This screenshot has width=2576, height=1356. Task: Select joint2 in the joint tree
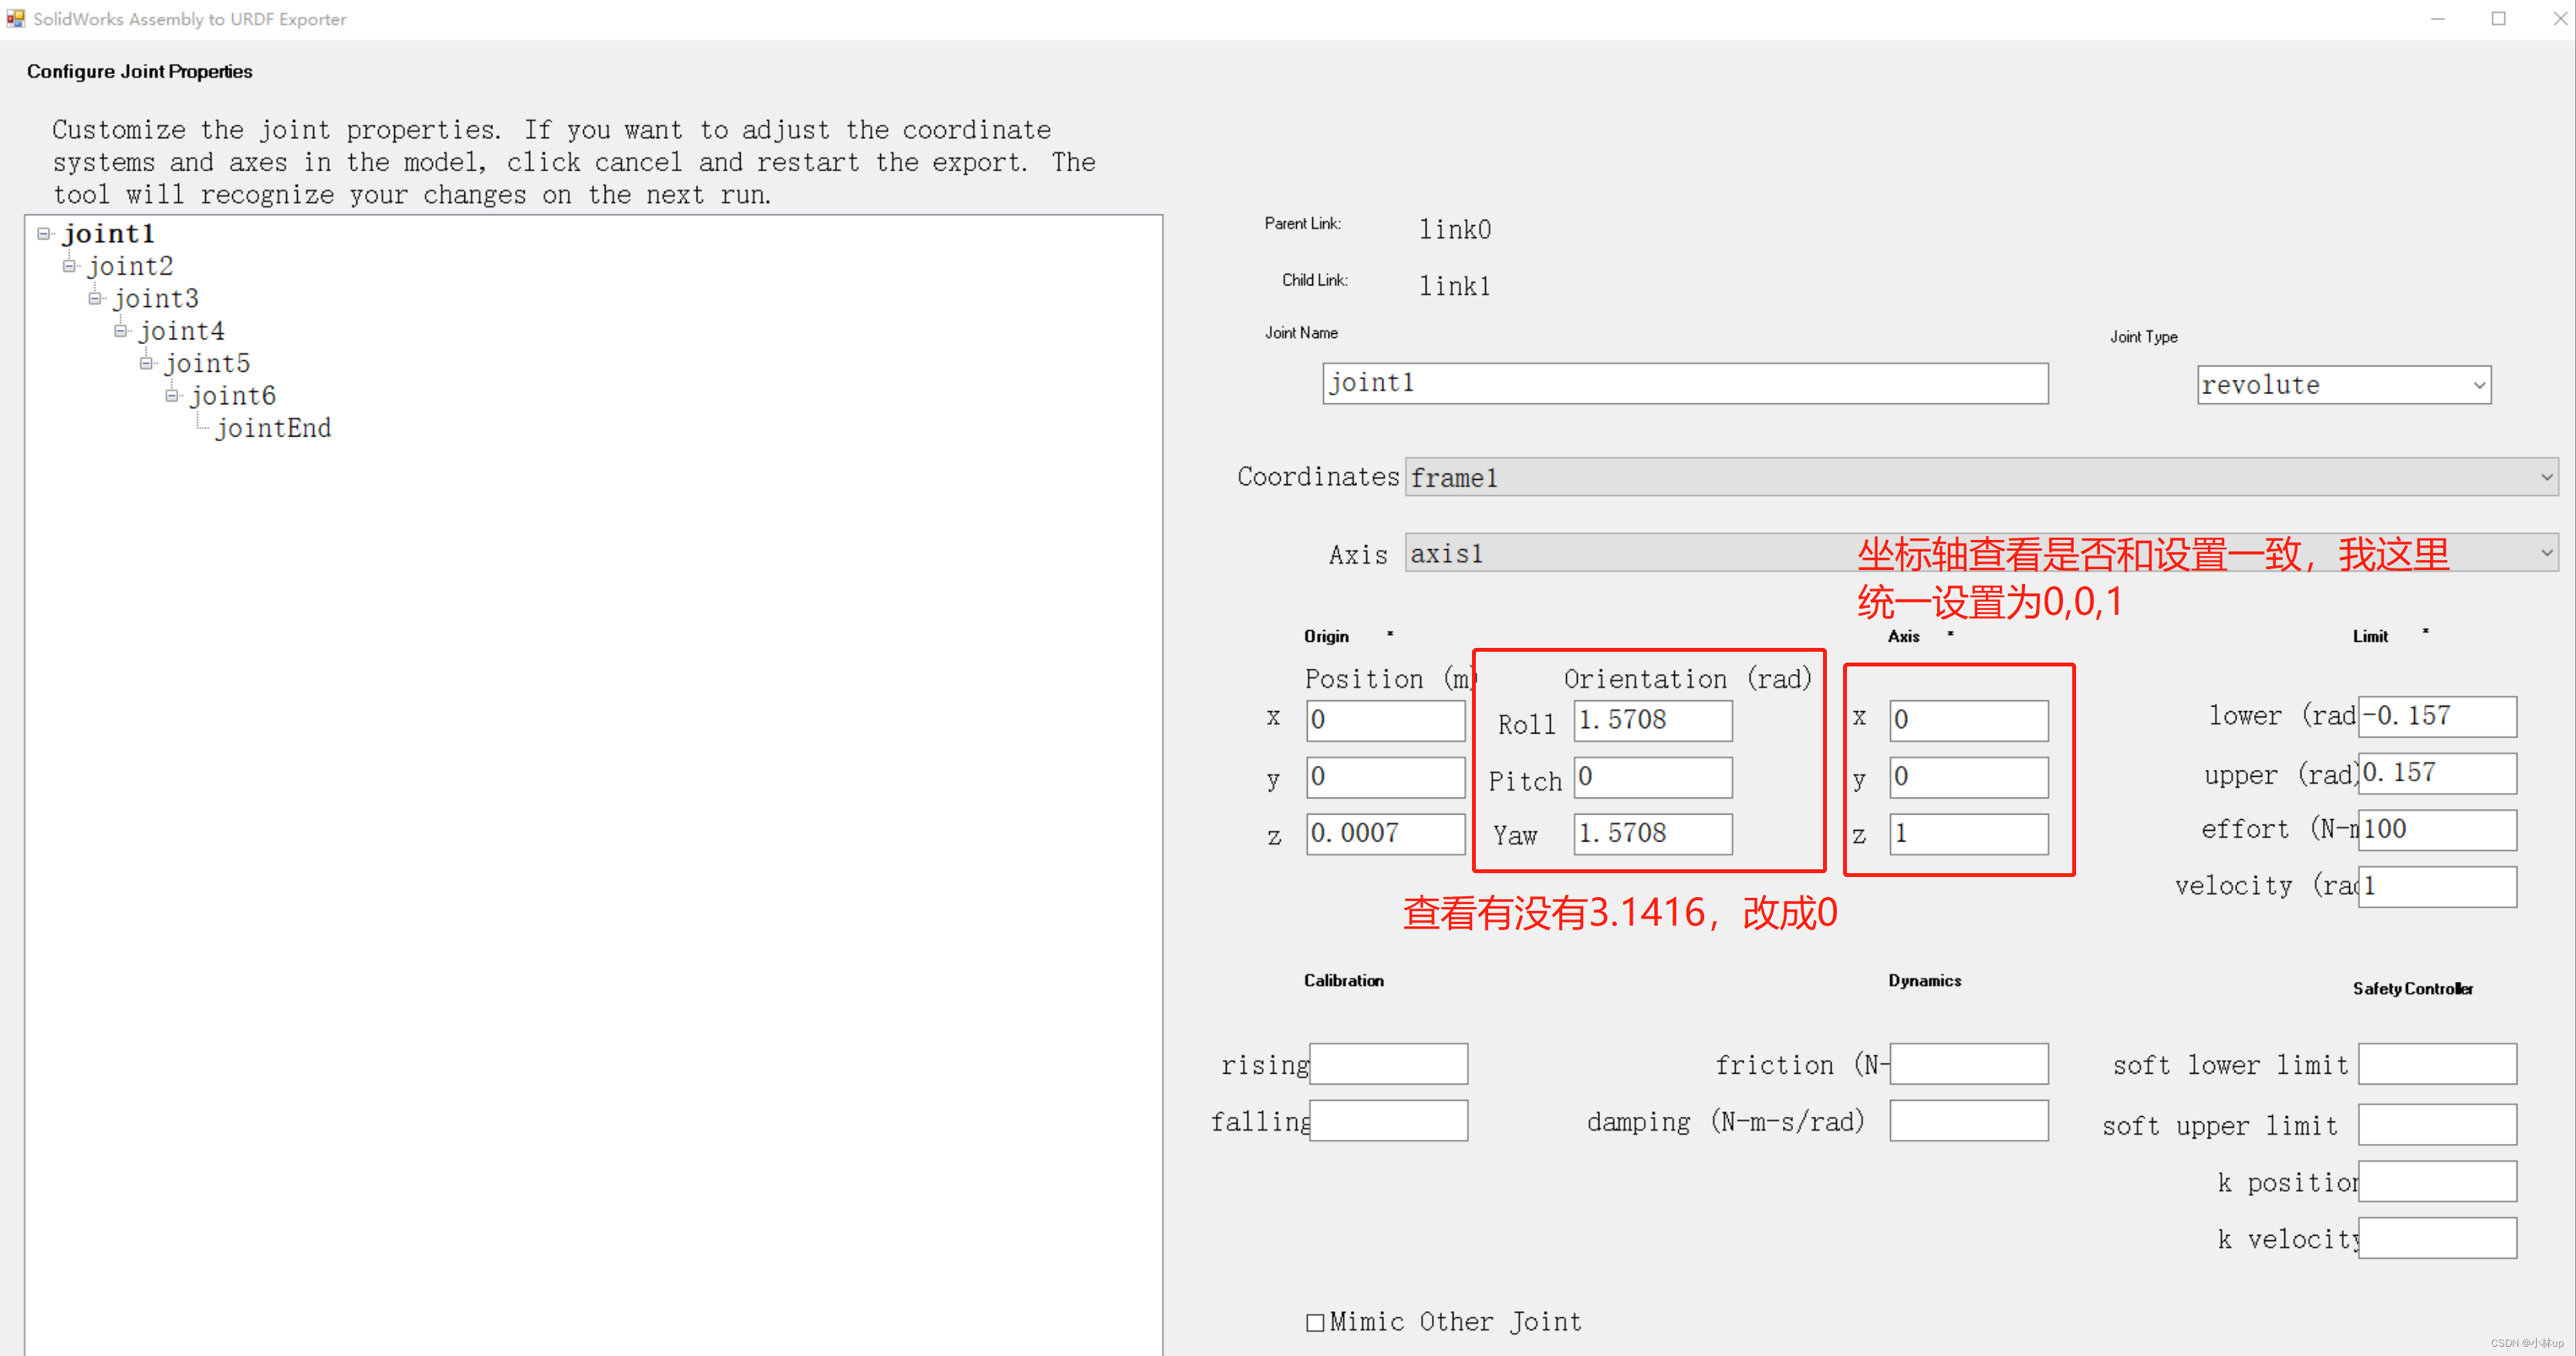(131, 266)
